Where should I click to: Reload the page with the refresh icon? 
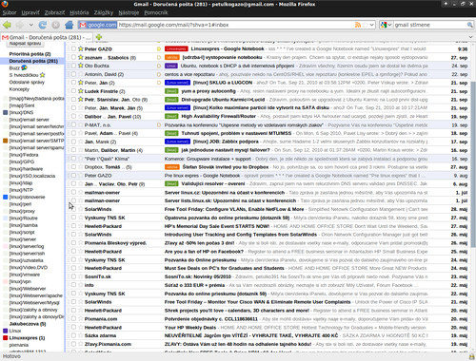pos(43,25)
